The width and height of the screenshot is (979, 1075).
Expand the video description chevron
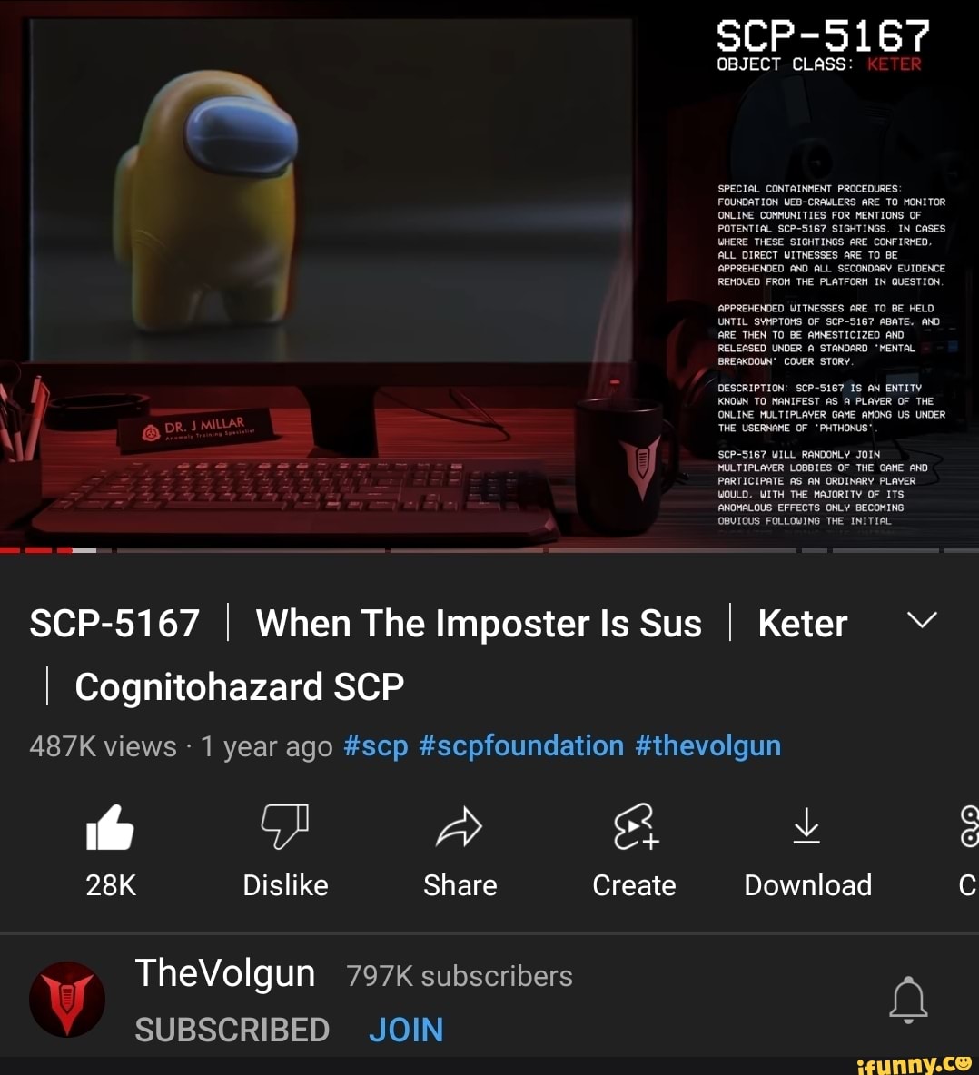click(922, 620)
